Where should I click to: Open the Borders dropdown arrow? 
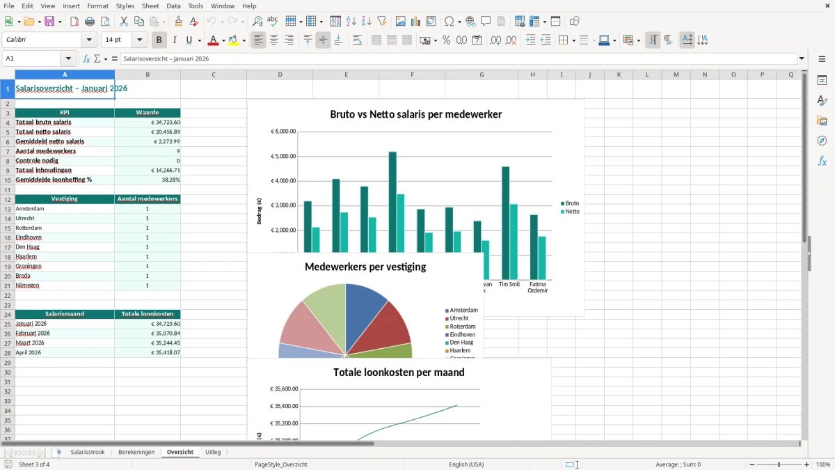[x=573, y=40]
